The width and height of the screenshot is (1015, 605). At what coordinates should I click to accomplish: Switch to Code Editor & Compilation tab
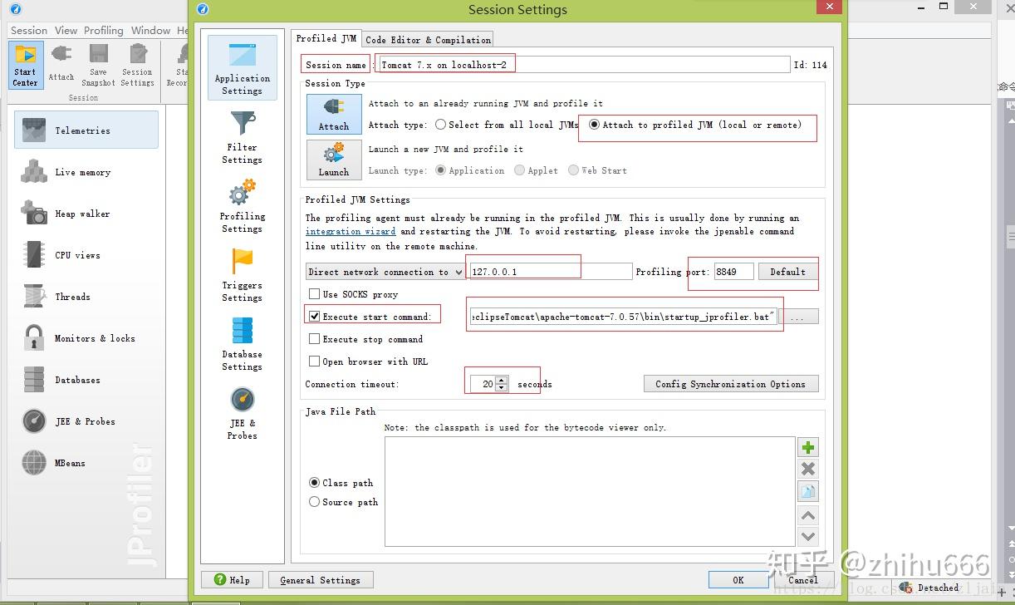427,38
